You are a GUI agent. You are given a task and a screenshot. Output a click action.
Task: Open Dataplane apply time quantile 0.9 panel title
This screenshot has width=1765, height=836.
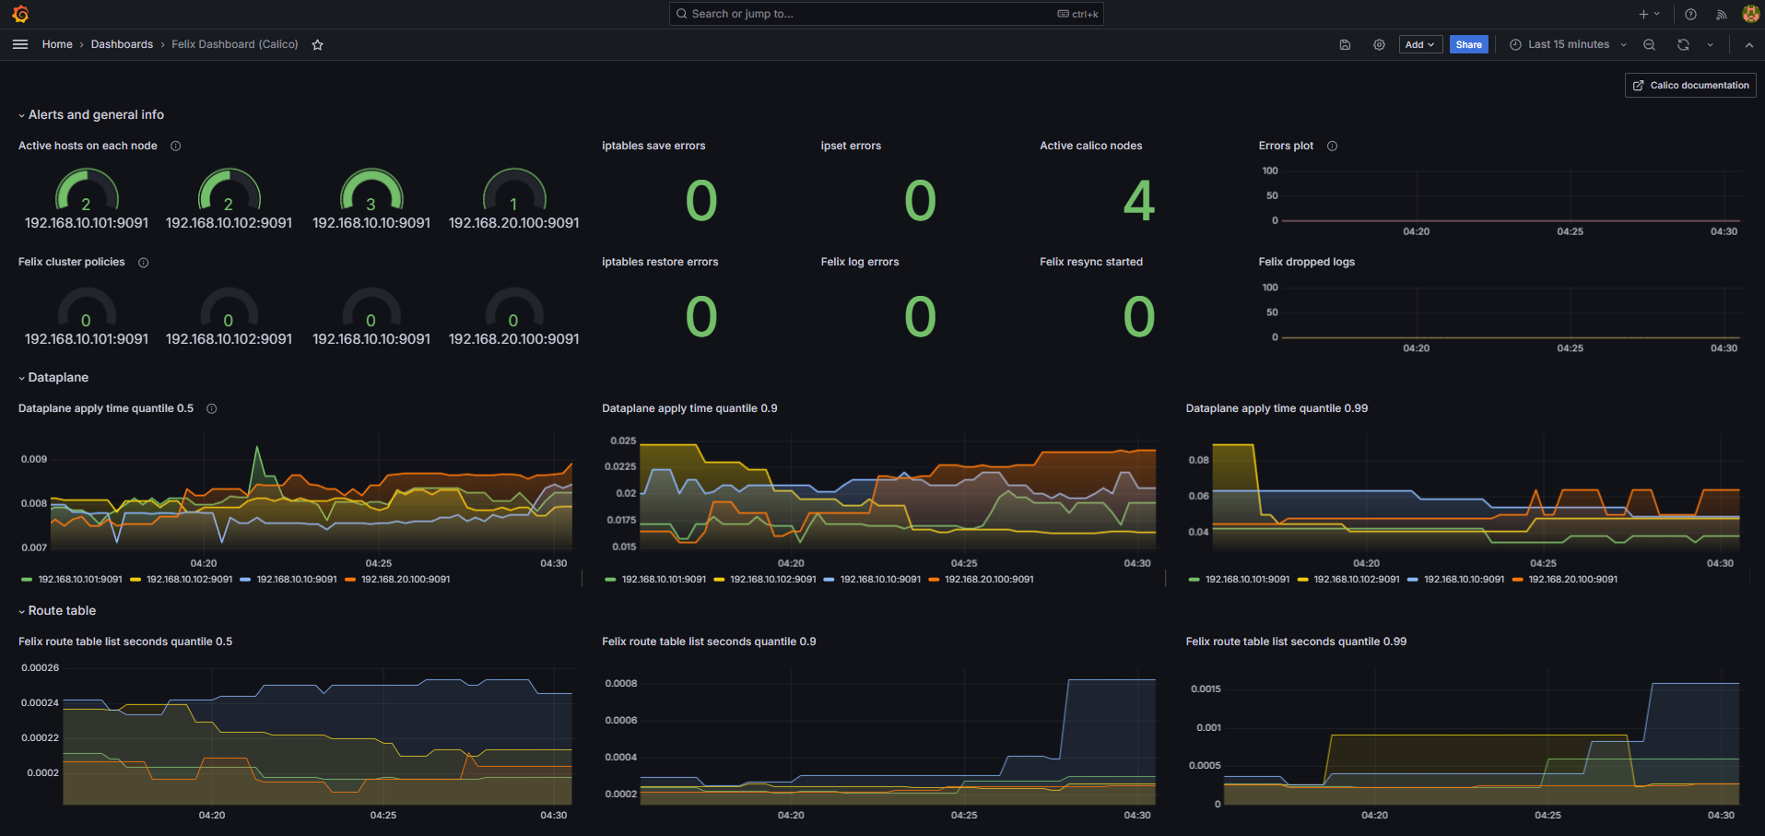click(689, 408)
